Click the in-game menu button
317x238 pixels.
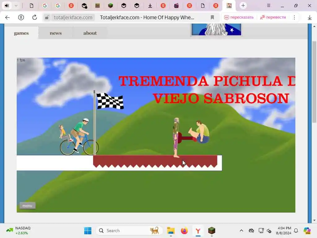point(27,205)
